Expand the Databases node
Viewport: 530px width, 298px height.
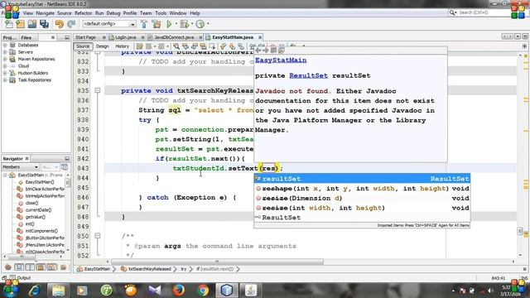[5, 45]
